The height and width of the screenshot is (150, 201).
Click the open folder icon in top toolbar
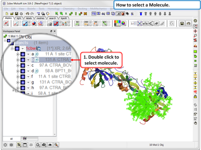click(x=12, y=14)
